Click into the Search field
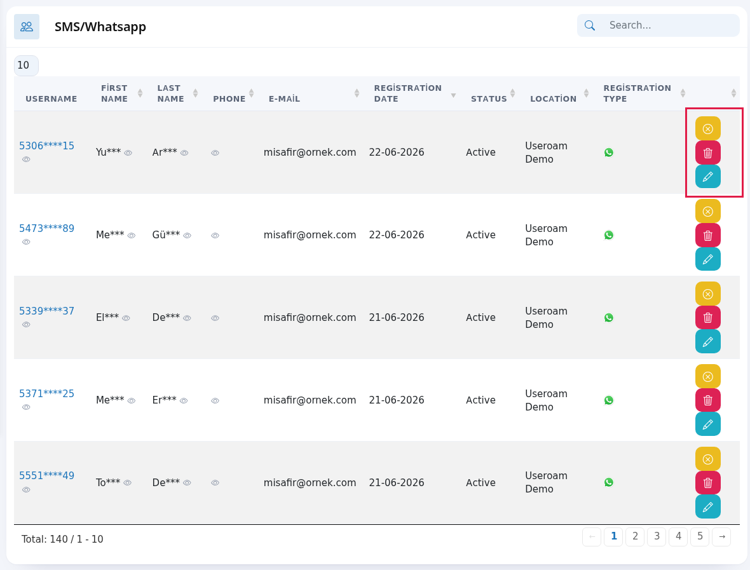 click(658, 25)
